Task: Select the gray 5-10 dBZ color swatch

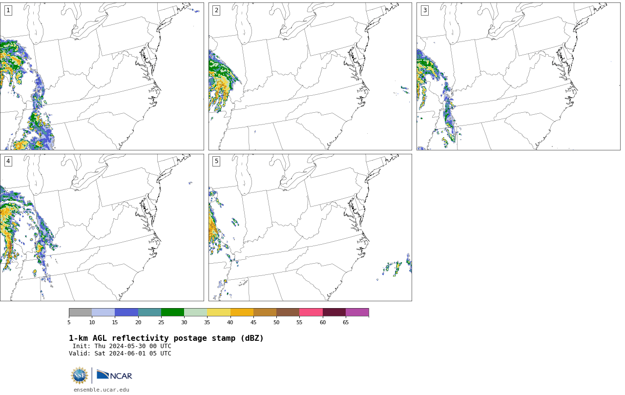Action: click(x=80, y=312)
